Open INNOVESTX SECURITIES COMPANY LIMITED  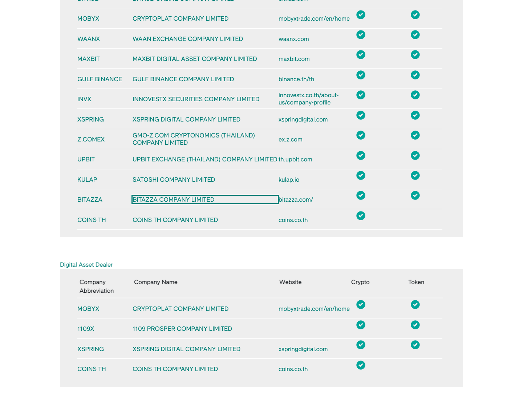coord(196,99)
